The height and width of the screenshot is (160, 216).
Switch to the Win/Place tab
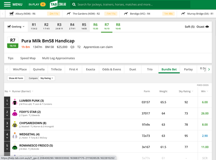point(20,69)
